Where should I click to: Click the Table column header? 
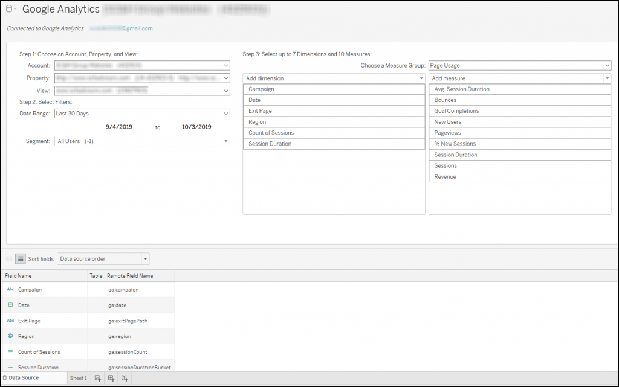pyautogui.click(x=96, y=276)
